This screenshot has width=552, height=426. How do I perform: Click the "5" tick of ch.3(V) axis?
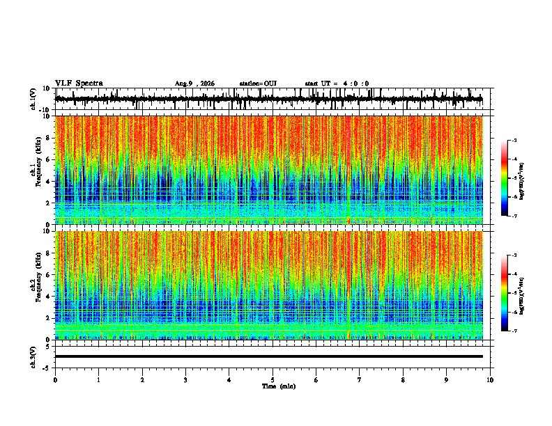coord(49,347)
